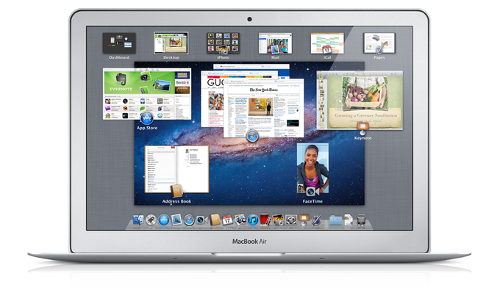Open the App Store dock icon
Screen dimensions: 500x293
(163, 220)
